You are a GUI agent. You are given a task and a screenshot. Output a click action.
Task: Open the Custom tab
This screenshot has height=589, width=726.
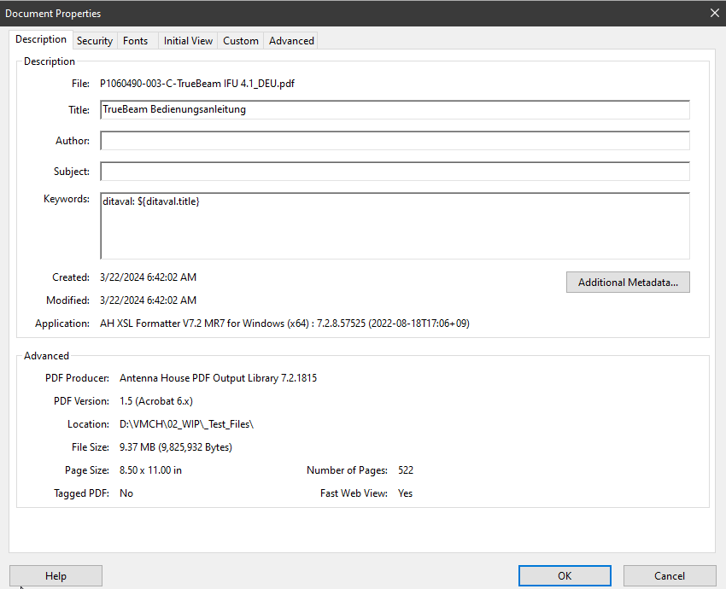pos(241,41)
